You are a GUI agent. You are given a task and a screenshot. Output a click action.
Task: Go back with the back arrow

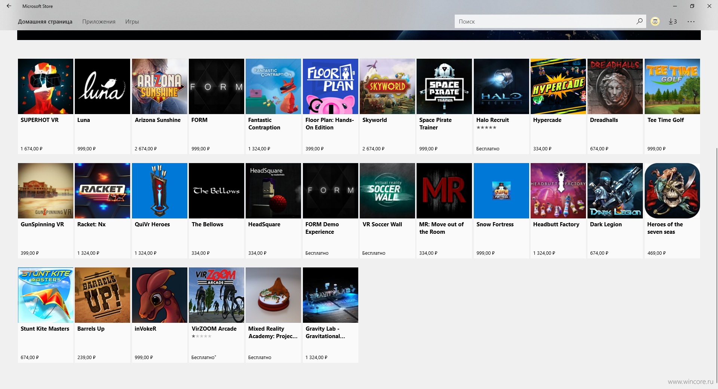(9, 6)
